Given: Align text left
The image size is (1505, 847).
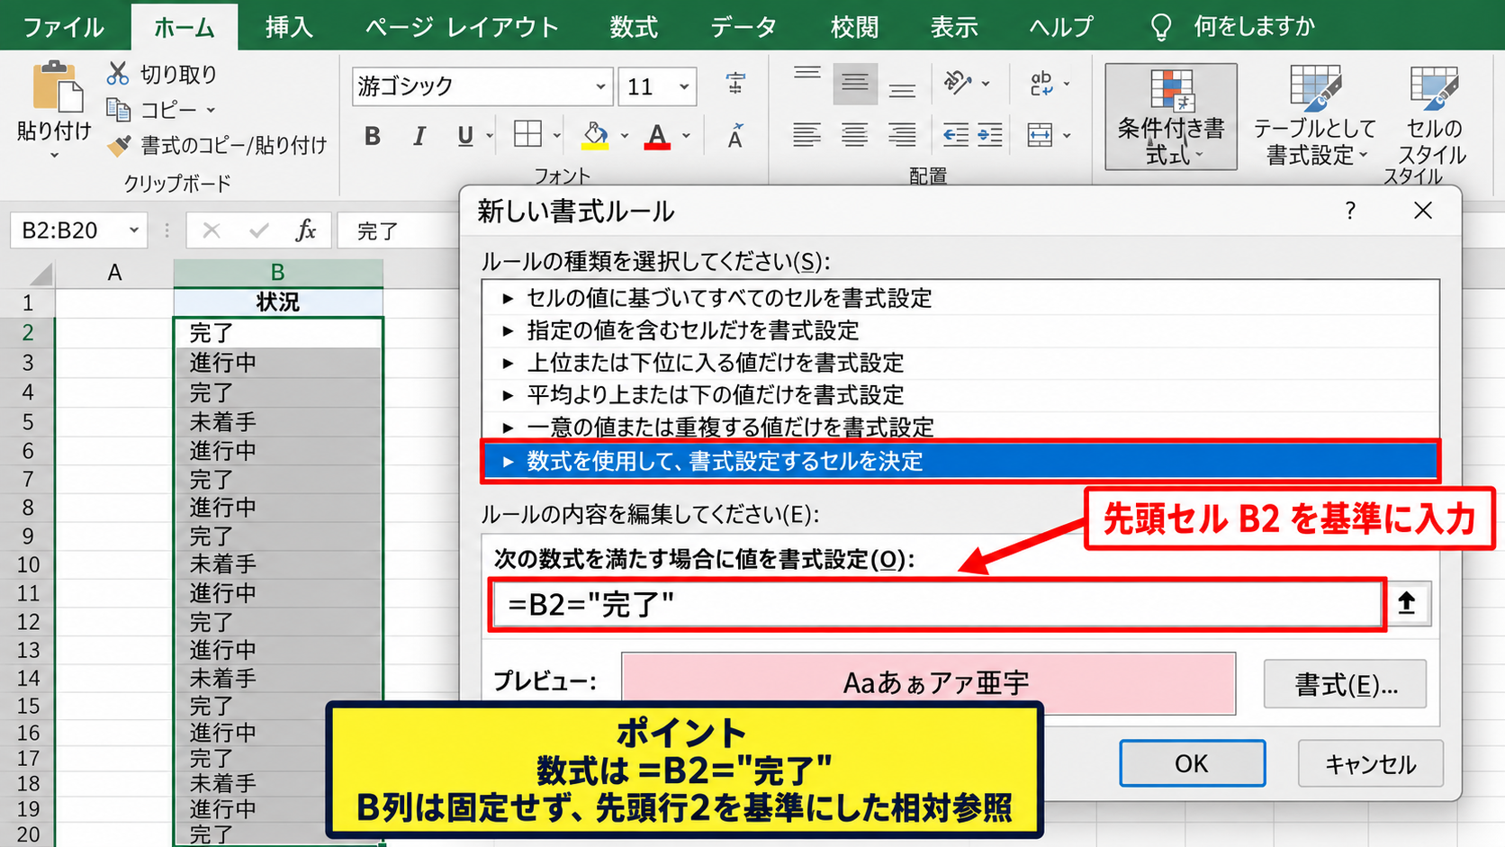Looking at the screenshot, I should tap(807, 135).
